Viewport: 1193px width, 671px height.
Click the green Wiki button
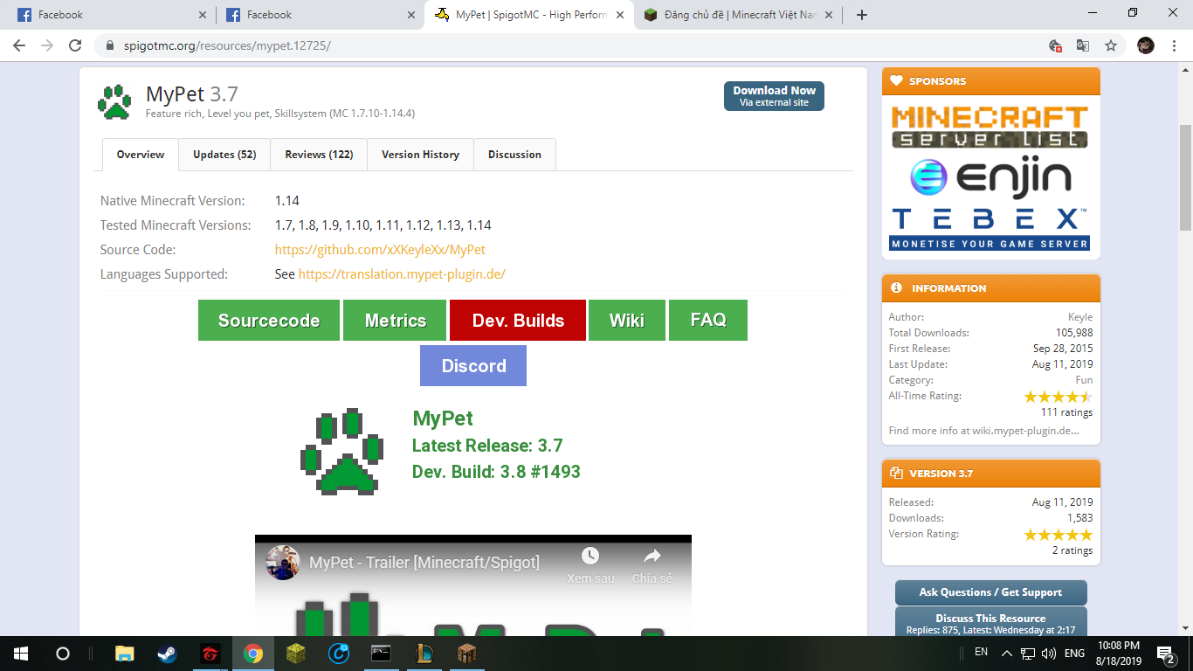[x=627, y=321]
